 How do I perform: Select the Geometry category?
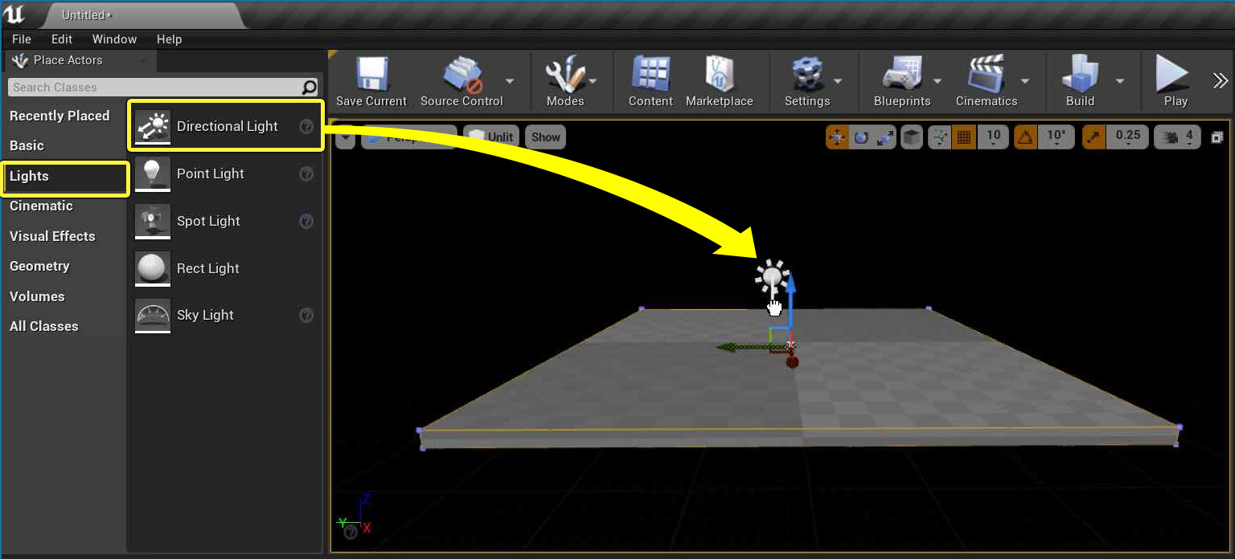point(39,266)
